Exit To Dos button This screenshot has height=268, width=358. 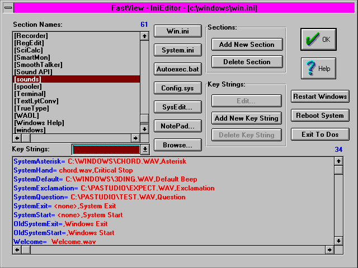[320, 134]
